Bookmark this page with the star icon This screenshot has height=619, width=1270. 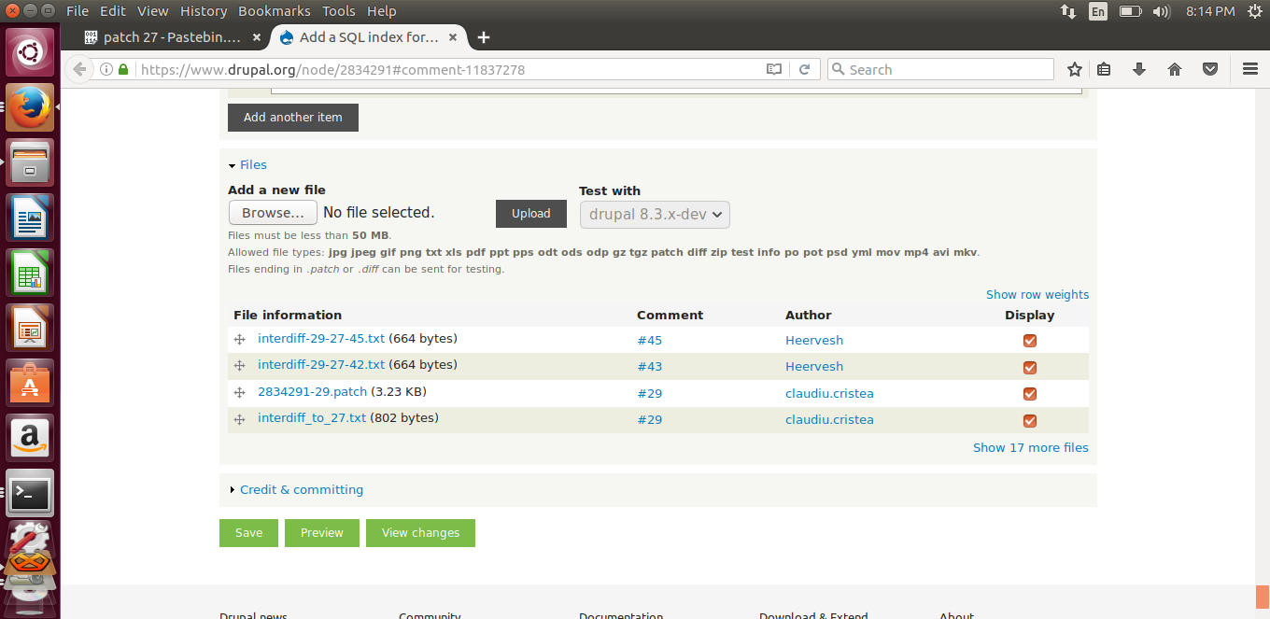click(x=1074, y=68)
